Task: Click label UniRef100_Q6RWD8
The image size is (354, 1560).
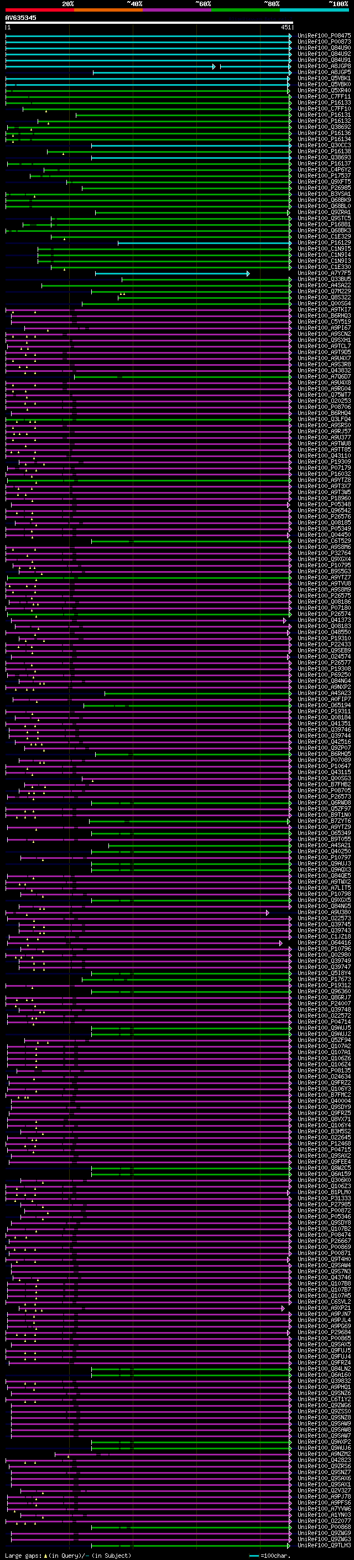Action: point(324,802)
